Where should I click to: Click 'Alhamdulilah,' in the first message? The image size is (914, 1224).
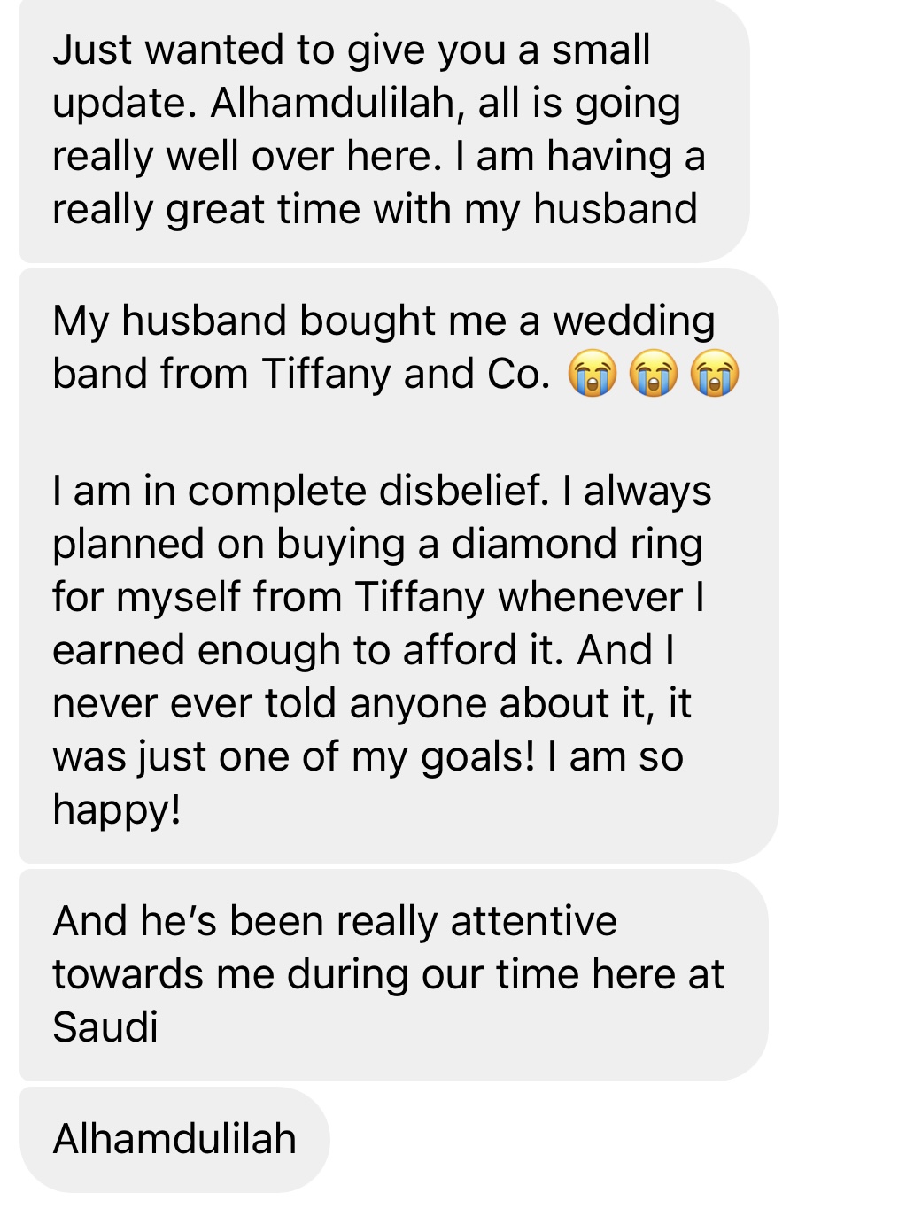337,104
